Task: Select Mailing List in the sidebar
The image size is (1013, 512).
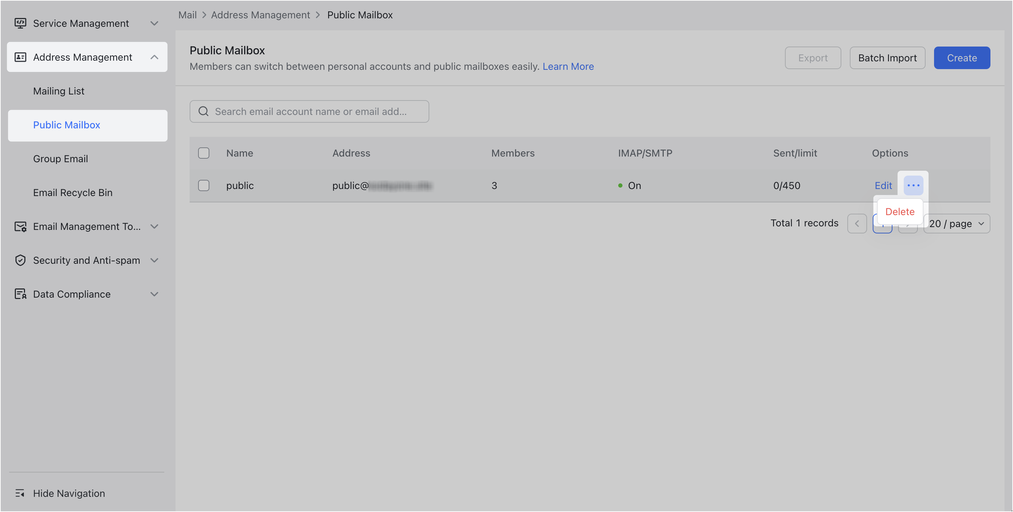Action: coord(58,91)
